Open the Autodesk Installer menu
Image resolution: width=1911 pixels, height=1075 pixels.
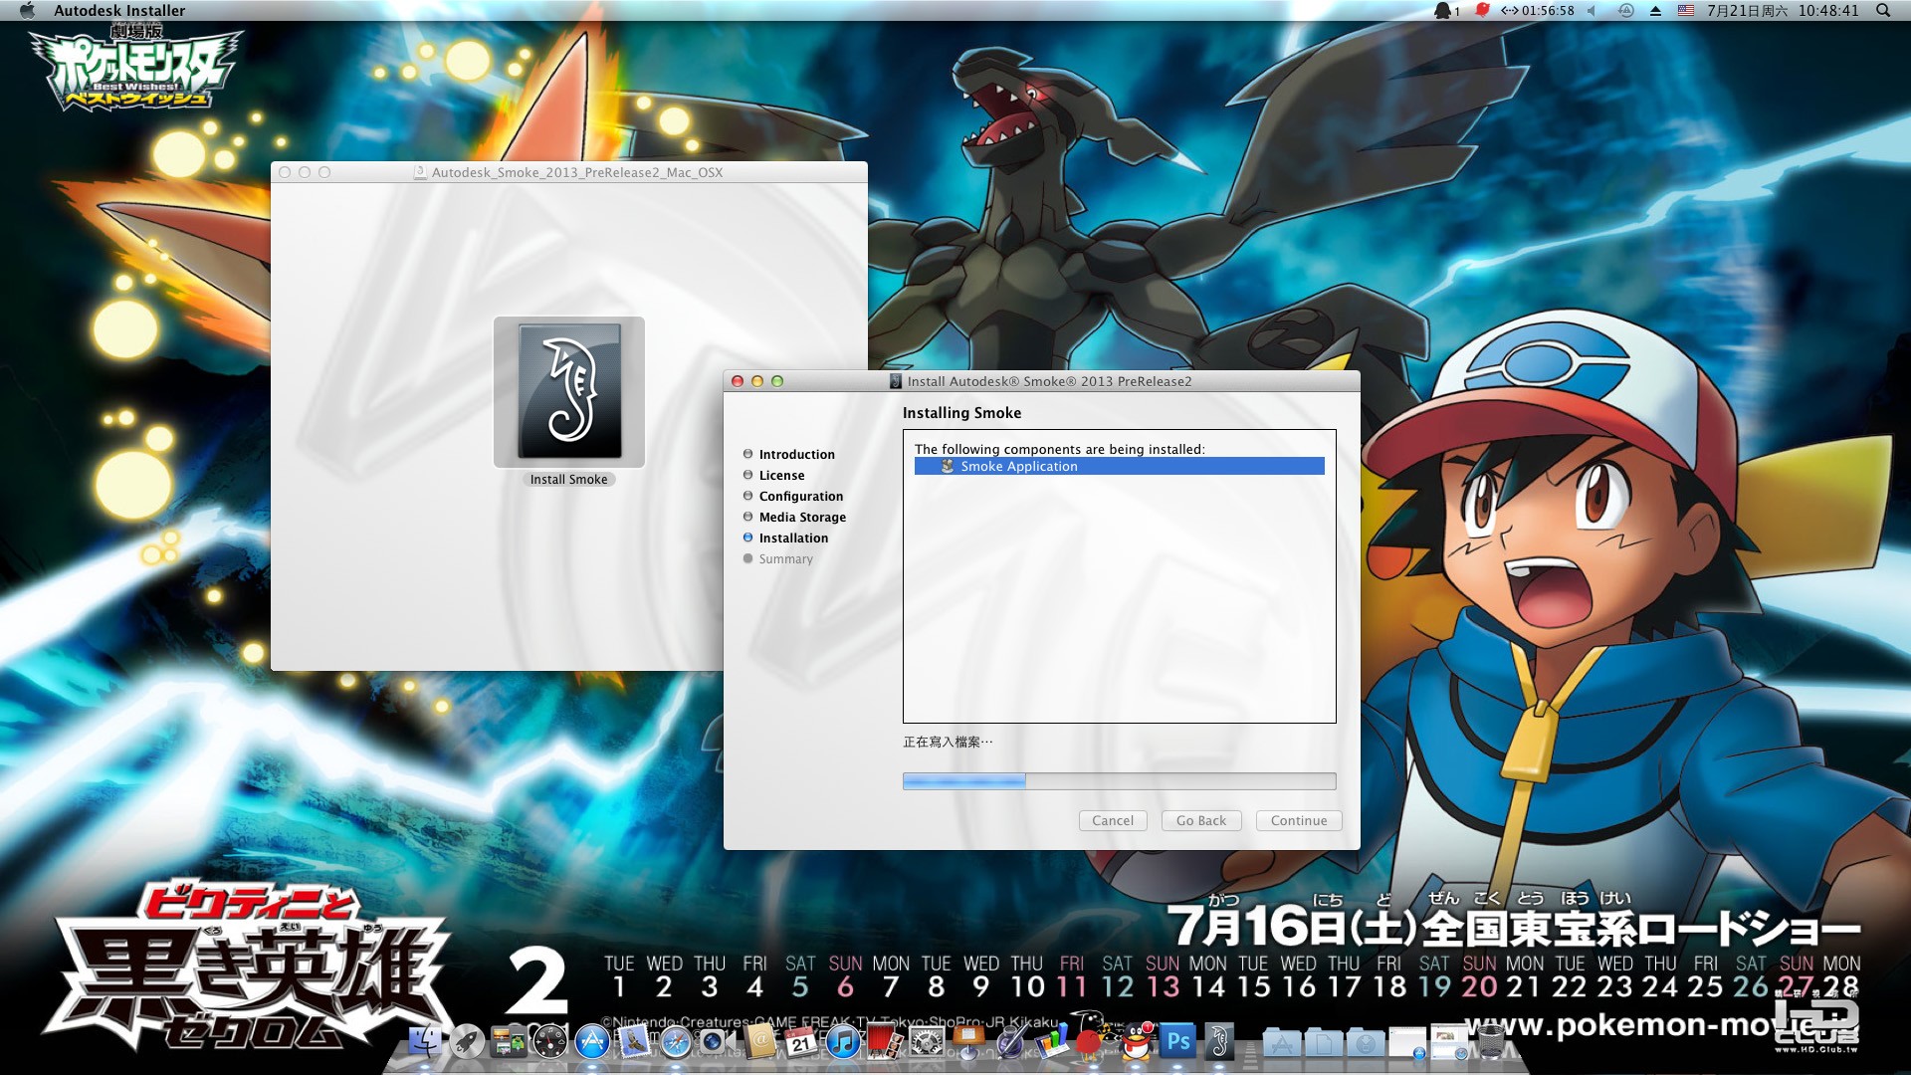coord(119,10)
